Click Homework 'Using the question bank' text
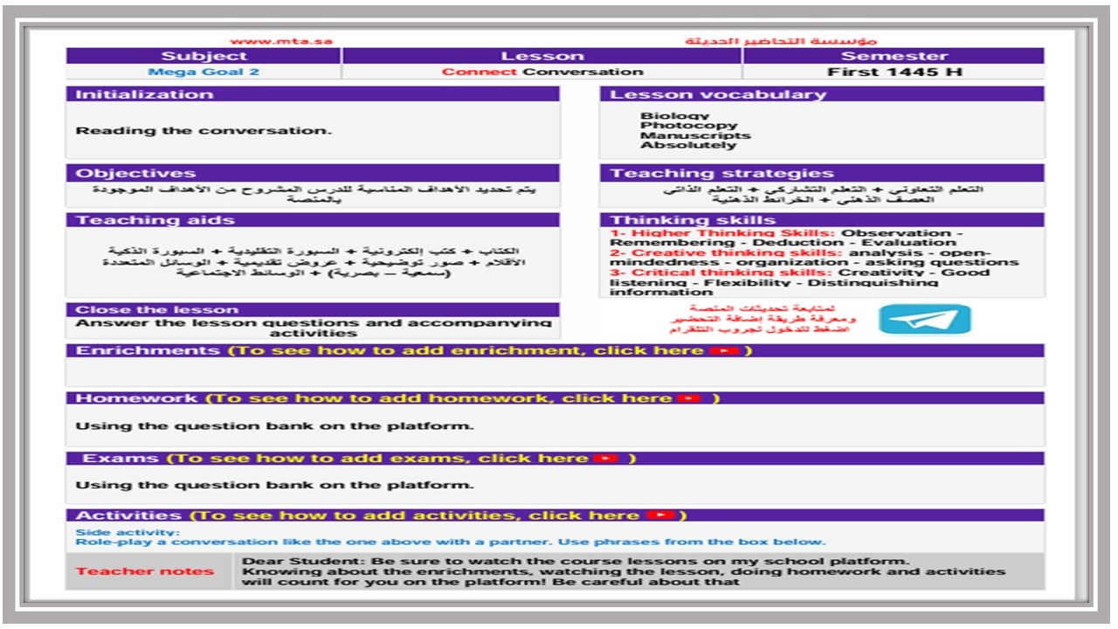Image resolution: width=1118 pixels, height=629 pixels. [274, 426]
